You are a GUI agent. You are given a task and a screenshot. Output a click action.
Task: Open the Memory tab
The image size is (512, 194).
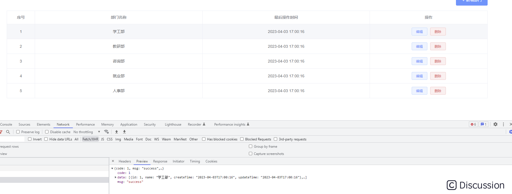[108, 124]
